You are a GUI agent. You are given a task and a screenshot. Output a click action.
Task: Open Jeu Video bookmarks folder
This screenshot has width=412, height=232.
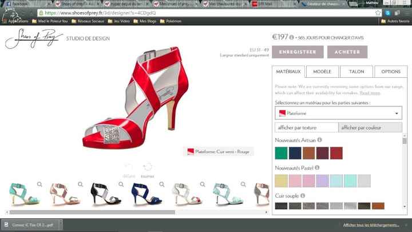click(119, 21)
